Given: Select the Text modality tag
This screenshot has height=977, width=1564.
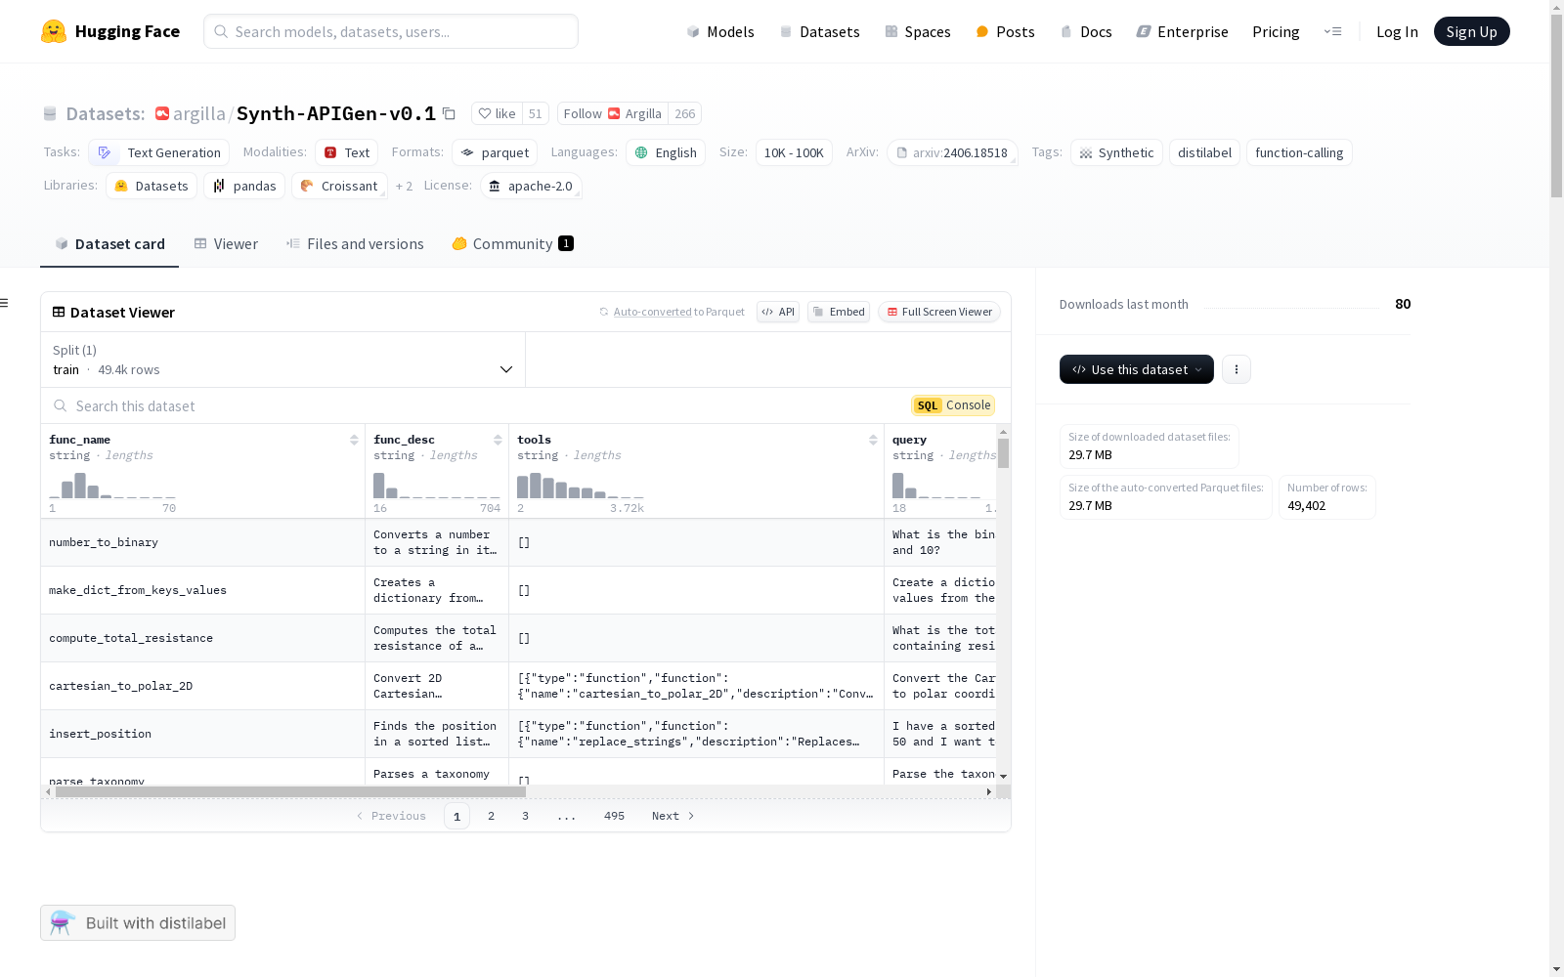Looking at the screenshot, I should point(347,152).
